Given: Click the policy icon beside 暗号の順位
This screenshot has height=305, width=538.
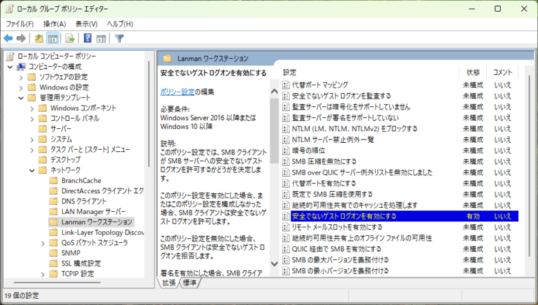Looking at the screenshot, I should click(286, 150).
